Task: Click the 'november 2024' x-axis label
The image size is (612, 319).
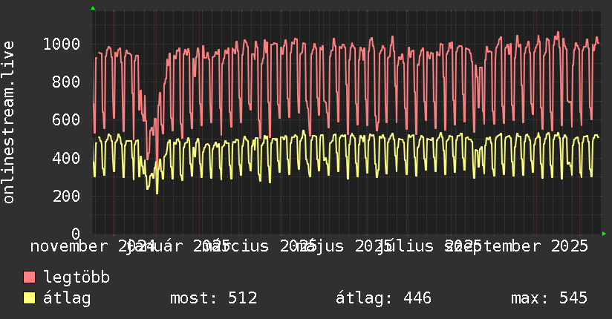Action: 93,246
